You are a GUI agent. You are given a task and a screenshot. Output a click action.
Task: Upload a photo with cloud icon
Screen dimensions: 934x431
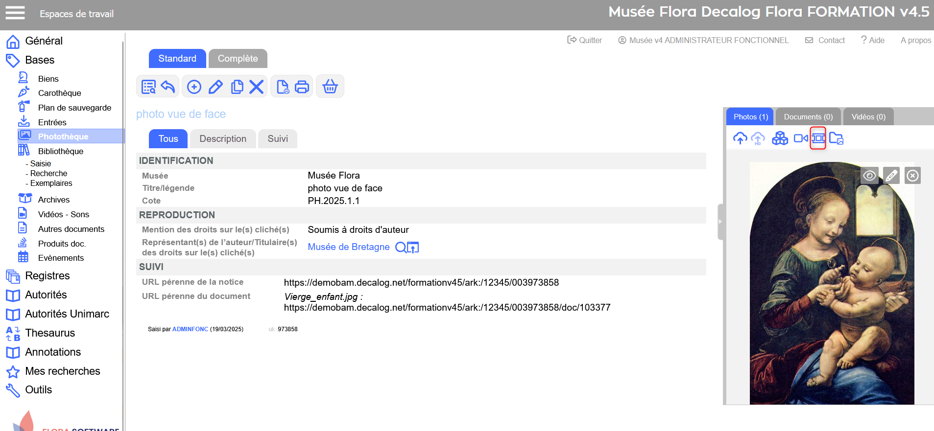(740, 138)
